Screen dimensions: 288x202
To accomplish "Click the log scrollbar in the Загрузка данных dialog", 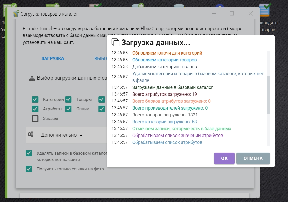I will click(268, 95).
